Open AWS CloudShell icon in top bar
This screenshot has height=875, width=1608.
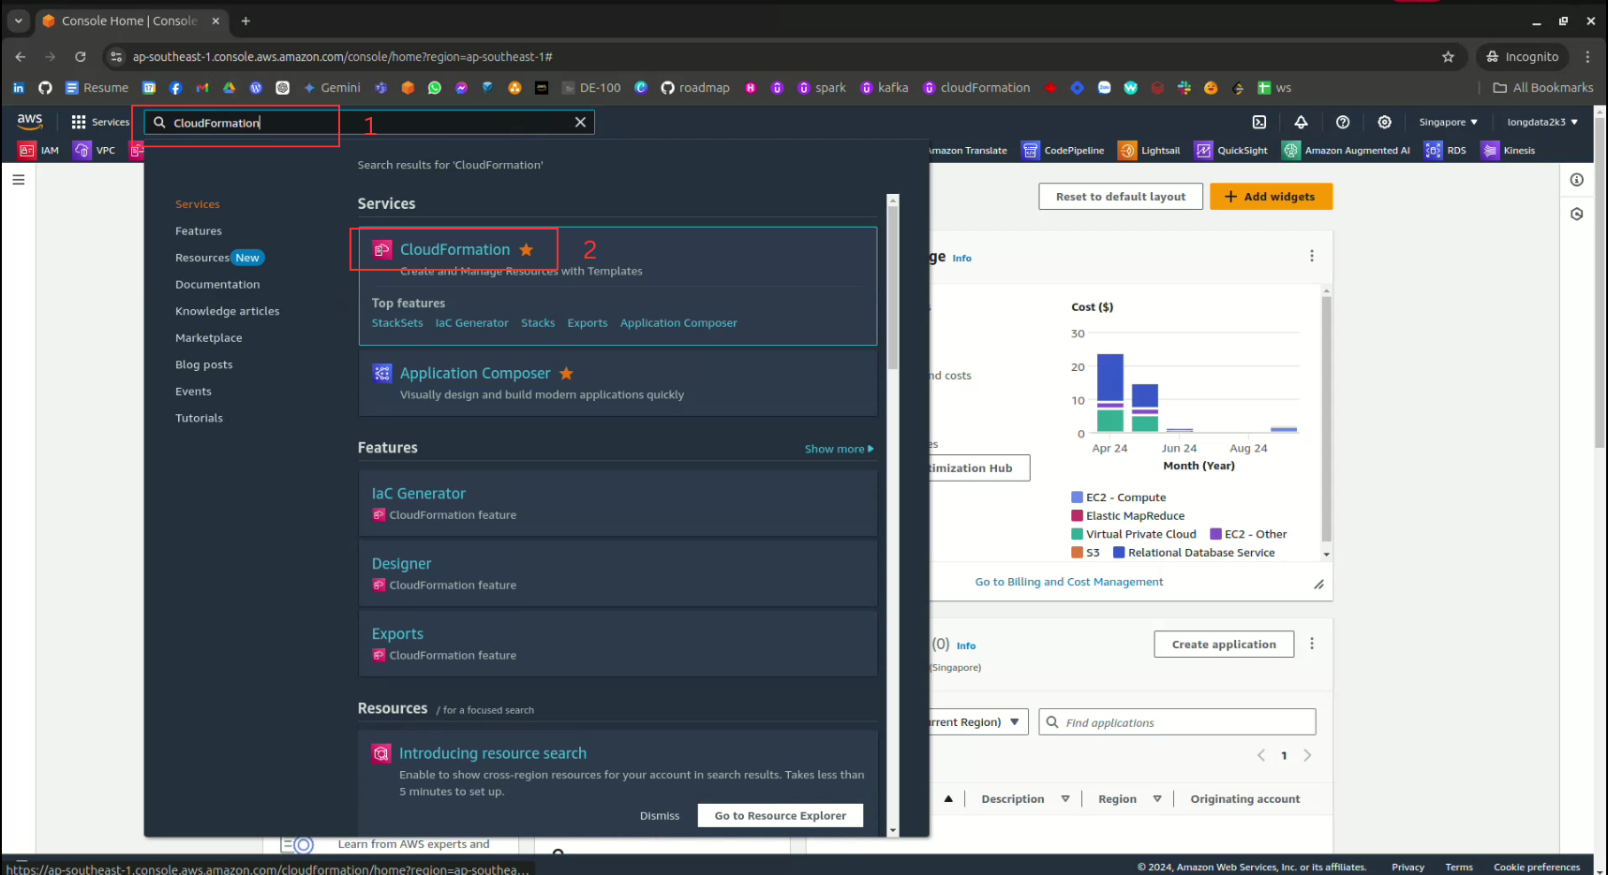pyautogui.click(x=1259, y=122)
